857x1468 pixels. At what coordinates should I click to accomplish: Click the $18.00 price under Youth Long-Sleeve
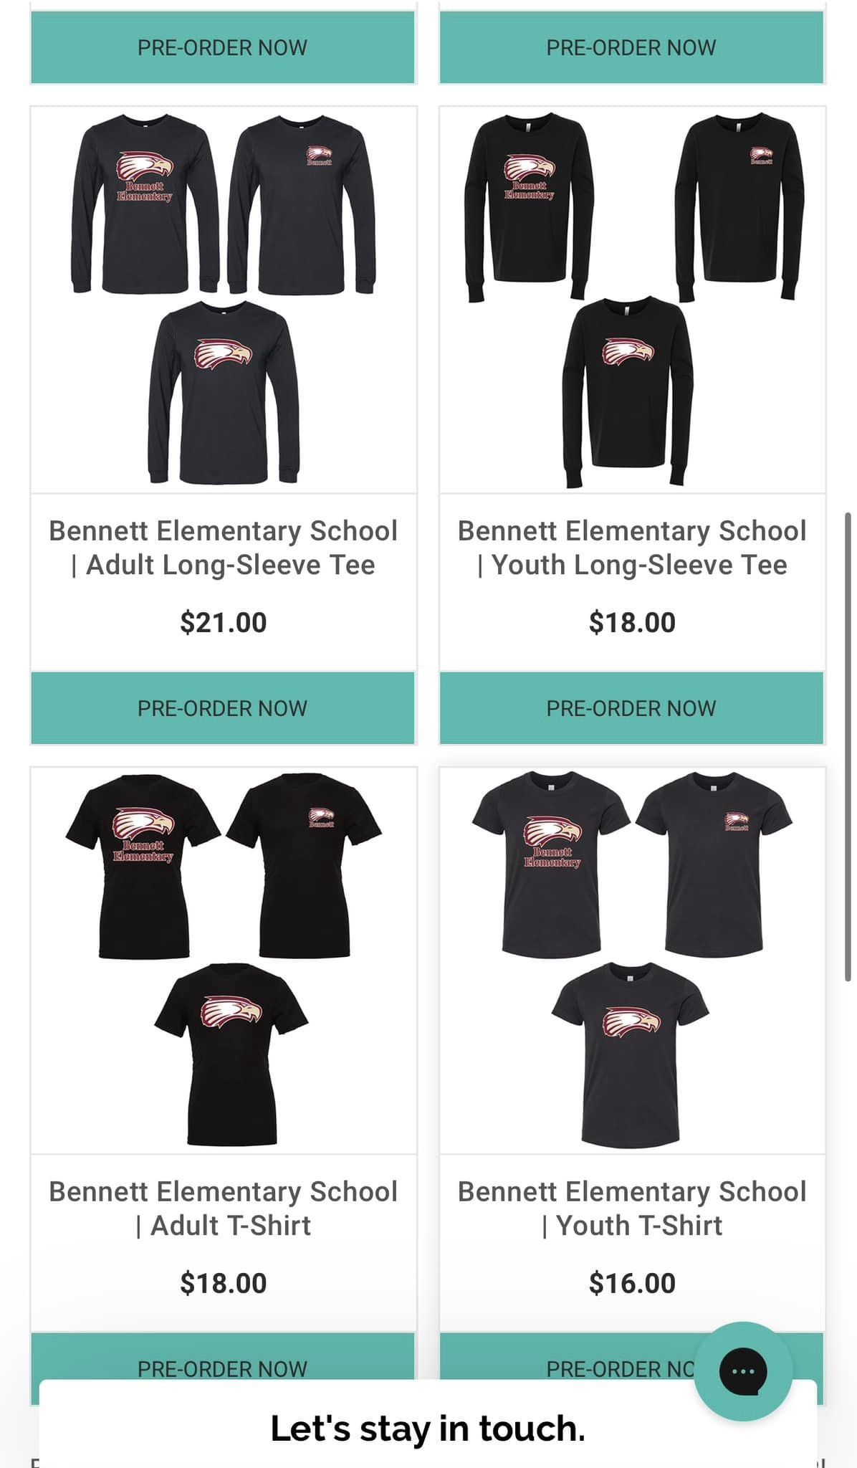pyautogui.click(x=632, y=622)
